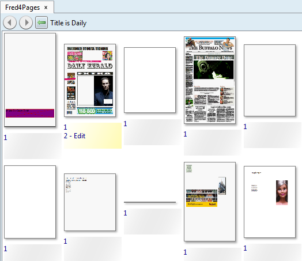Click page number 1 under doll page
302x261 pixels.
click(x=245, y=248)
